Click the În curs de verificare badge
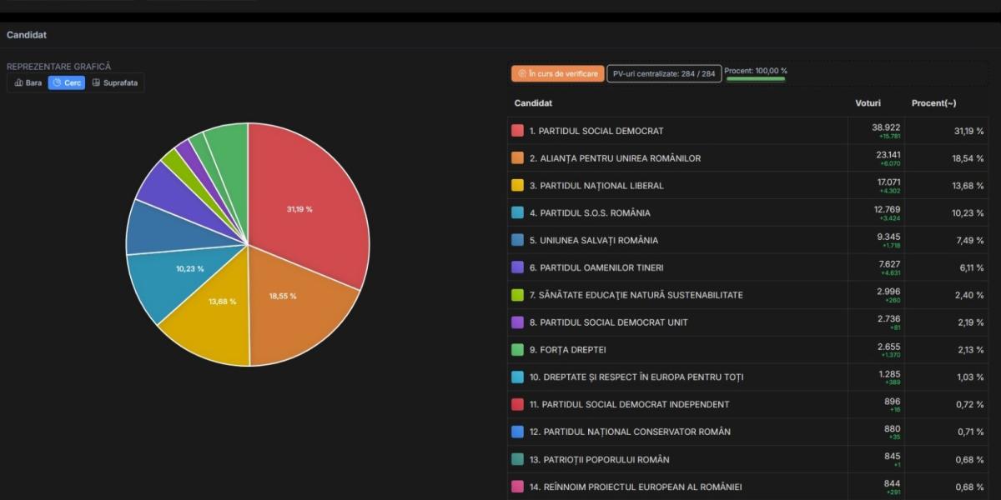 click(557, 73)
